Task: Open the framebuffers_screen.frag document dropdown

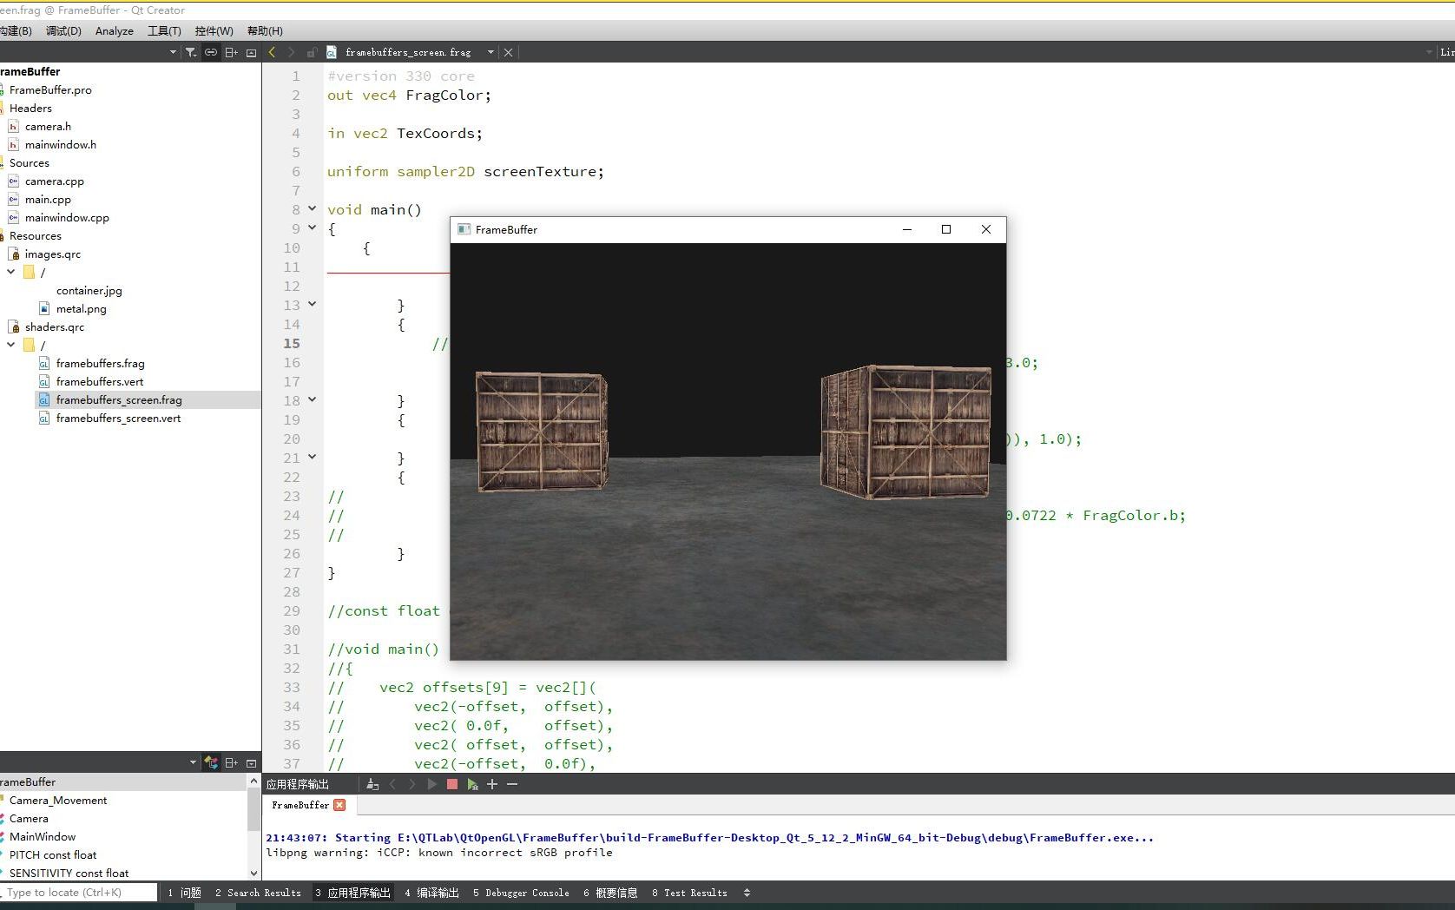Action: tap(490, 52)
